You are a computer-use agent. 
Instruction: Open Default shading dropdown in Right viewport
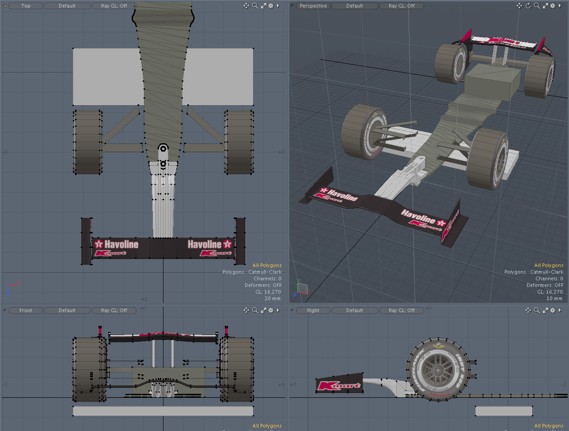(355, 310)
